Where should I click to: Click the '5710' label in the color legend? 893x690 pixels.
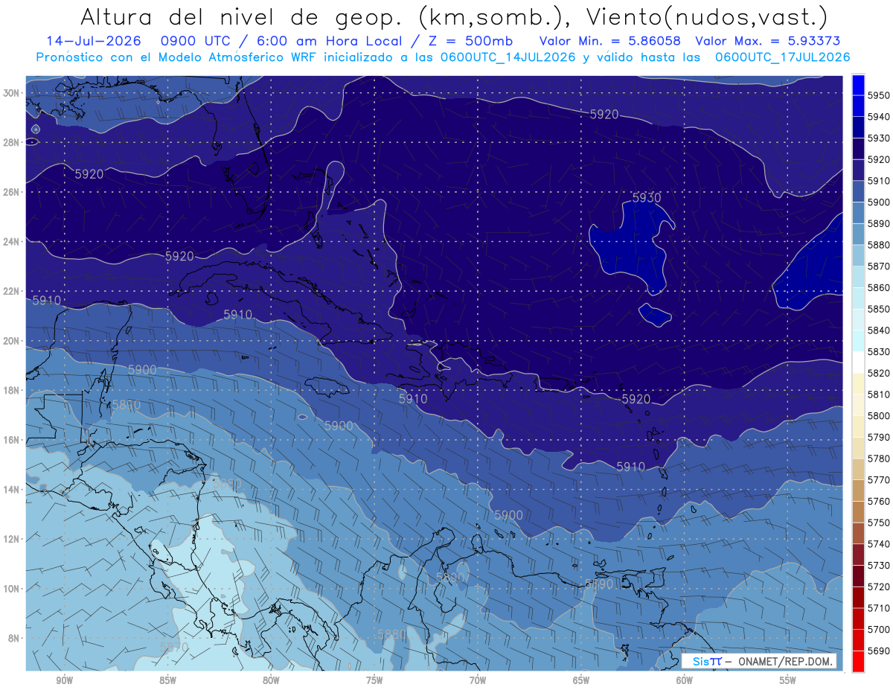click(x=879, y=607)
